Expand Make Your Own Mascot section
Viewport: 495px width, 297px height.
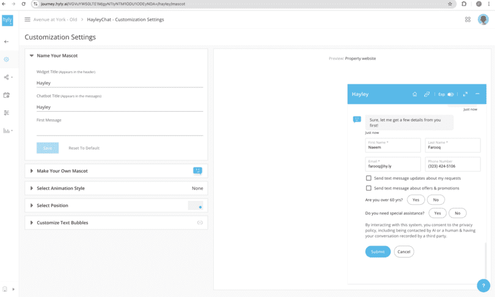click(61, 171)
